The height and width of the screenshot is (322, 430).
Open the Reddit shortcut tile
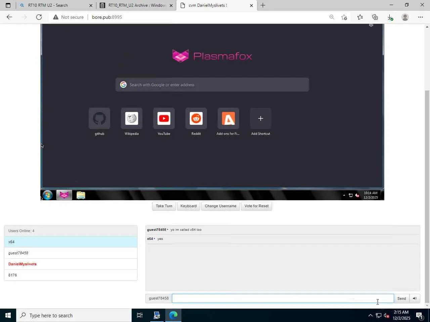point(196,118)
